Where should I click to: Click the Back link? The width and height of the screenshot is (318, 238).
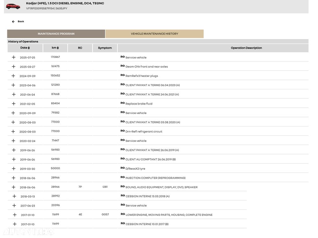[21, 22]
